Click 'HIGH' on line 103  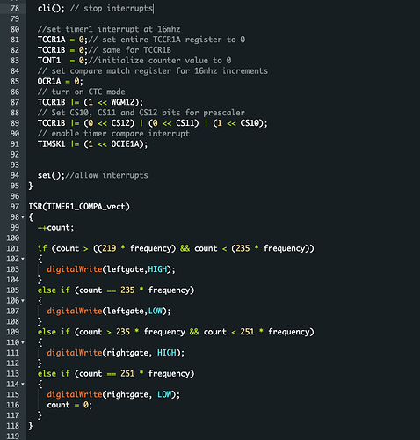[x=157, y=269]
